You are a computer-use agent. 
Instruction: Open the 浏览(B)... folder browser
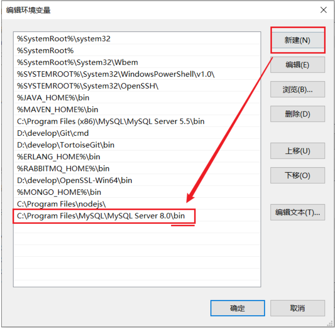[298, 89]
